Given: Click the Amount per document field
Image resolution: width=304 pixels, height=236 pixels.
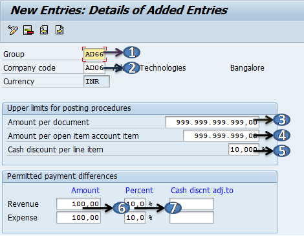Looking at the screenshot, I should click(x=212, y=122).
